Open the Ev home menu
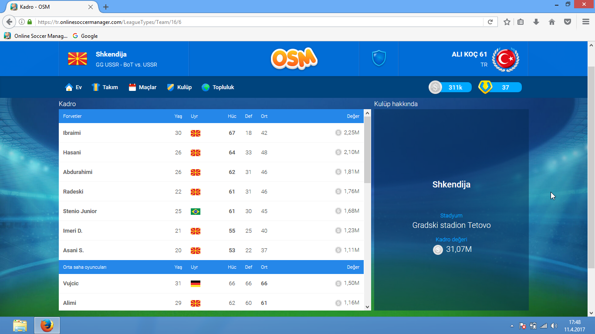The width and height of the screenshot is (595, 334). 74,87
